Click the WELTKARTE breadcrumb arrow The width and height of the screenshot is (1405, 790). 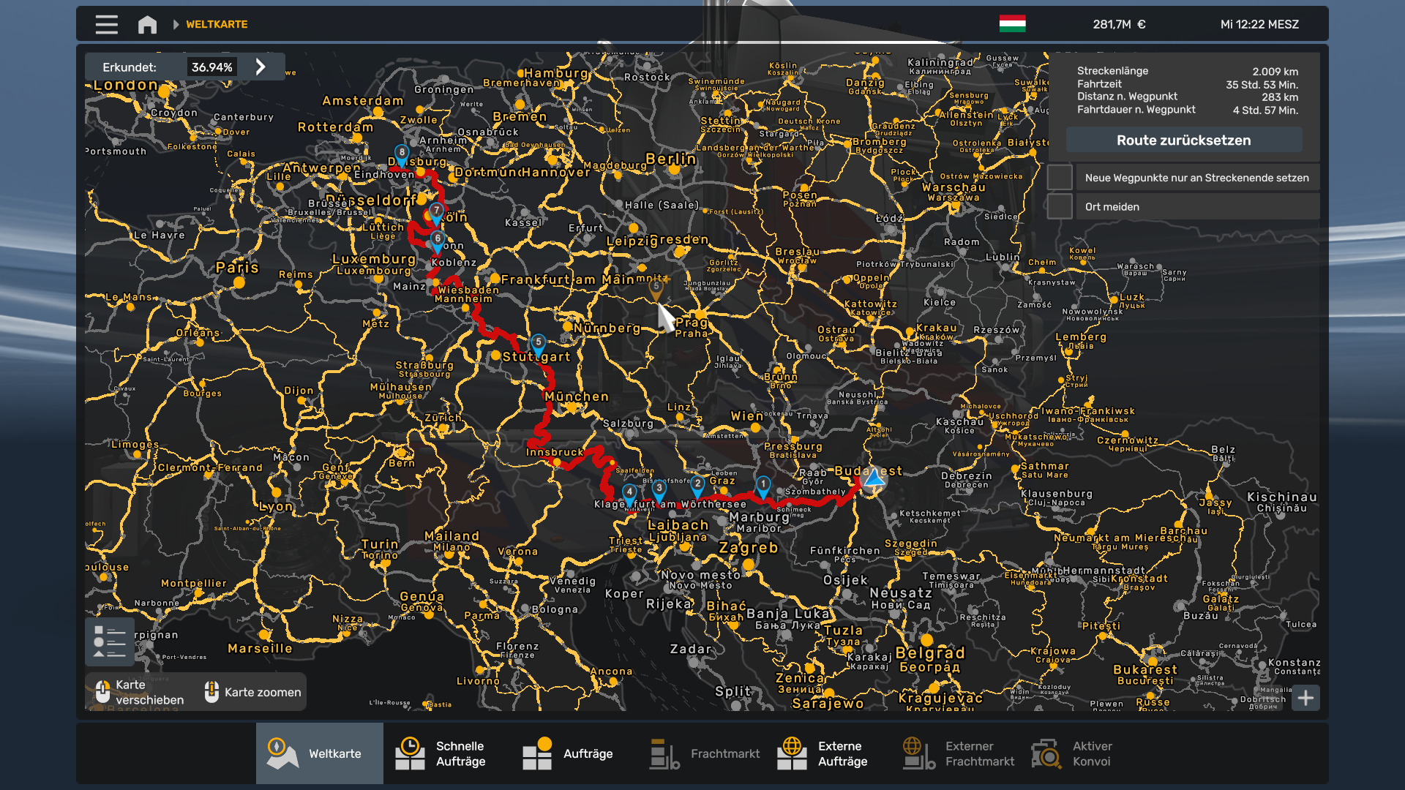pyautogui.click(x=176, y=24)
